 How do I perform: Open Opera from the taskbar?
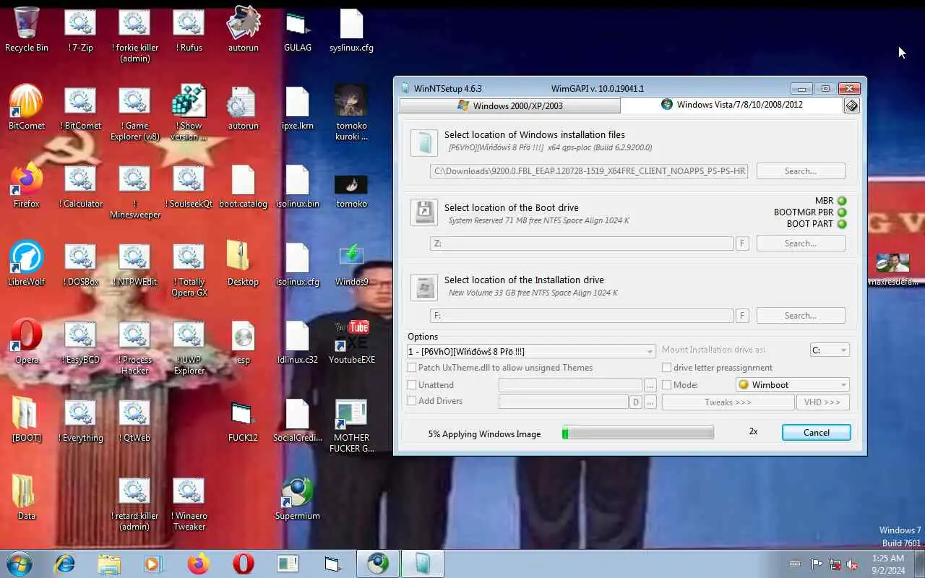[243, 564]
